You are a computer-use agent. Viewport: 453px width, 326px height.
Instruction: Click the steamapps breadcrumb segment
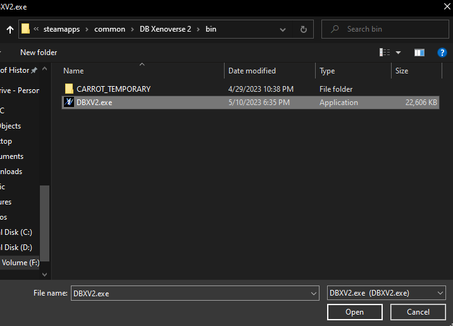[63, 29]
